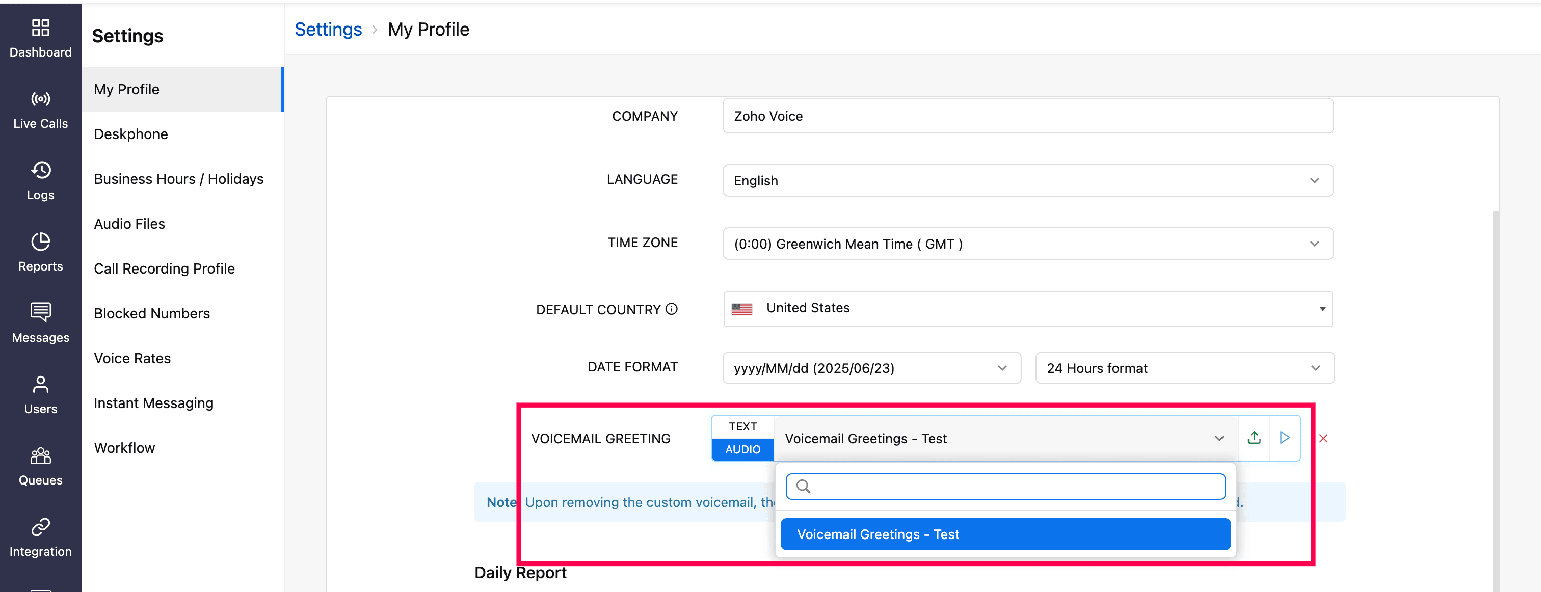
Task: Click the Messages icon in sidebar
Action: [40, 312]
